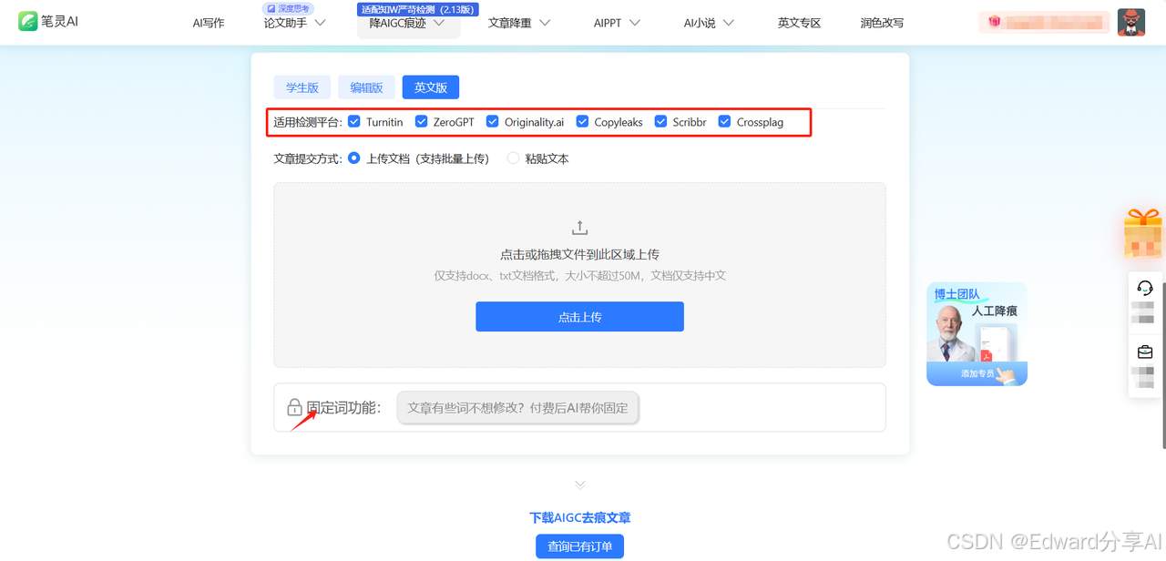This screenshot has width=1166, height=561.
Task: Toggle the ZeroGPT checkbox
Action: tap(421, 121)
